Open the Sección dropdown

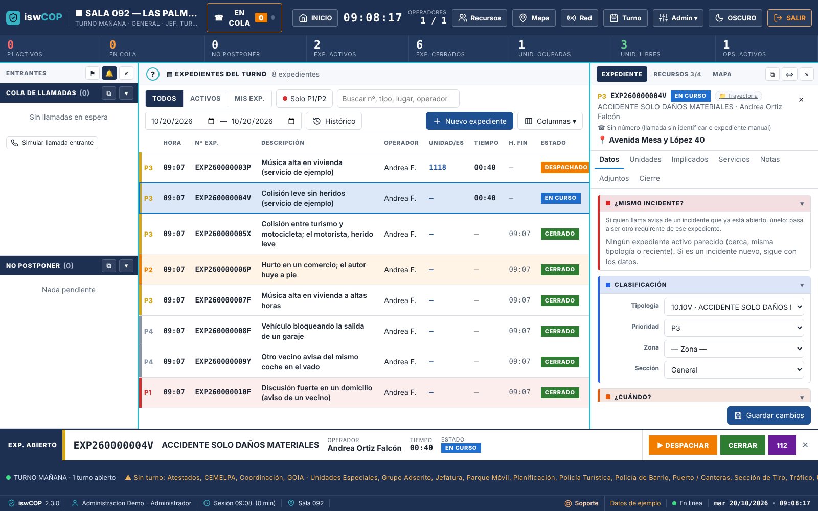tap(734, 370)
